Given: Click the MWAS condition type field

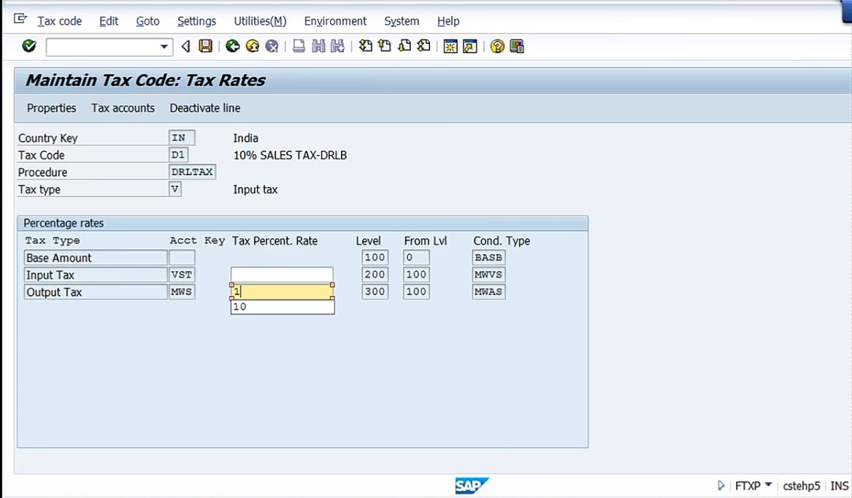Looking at the screenshot, I should (488, 291).
